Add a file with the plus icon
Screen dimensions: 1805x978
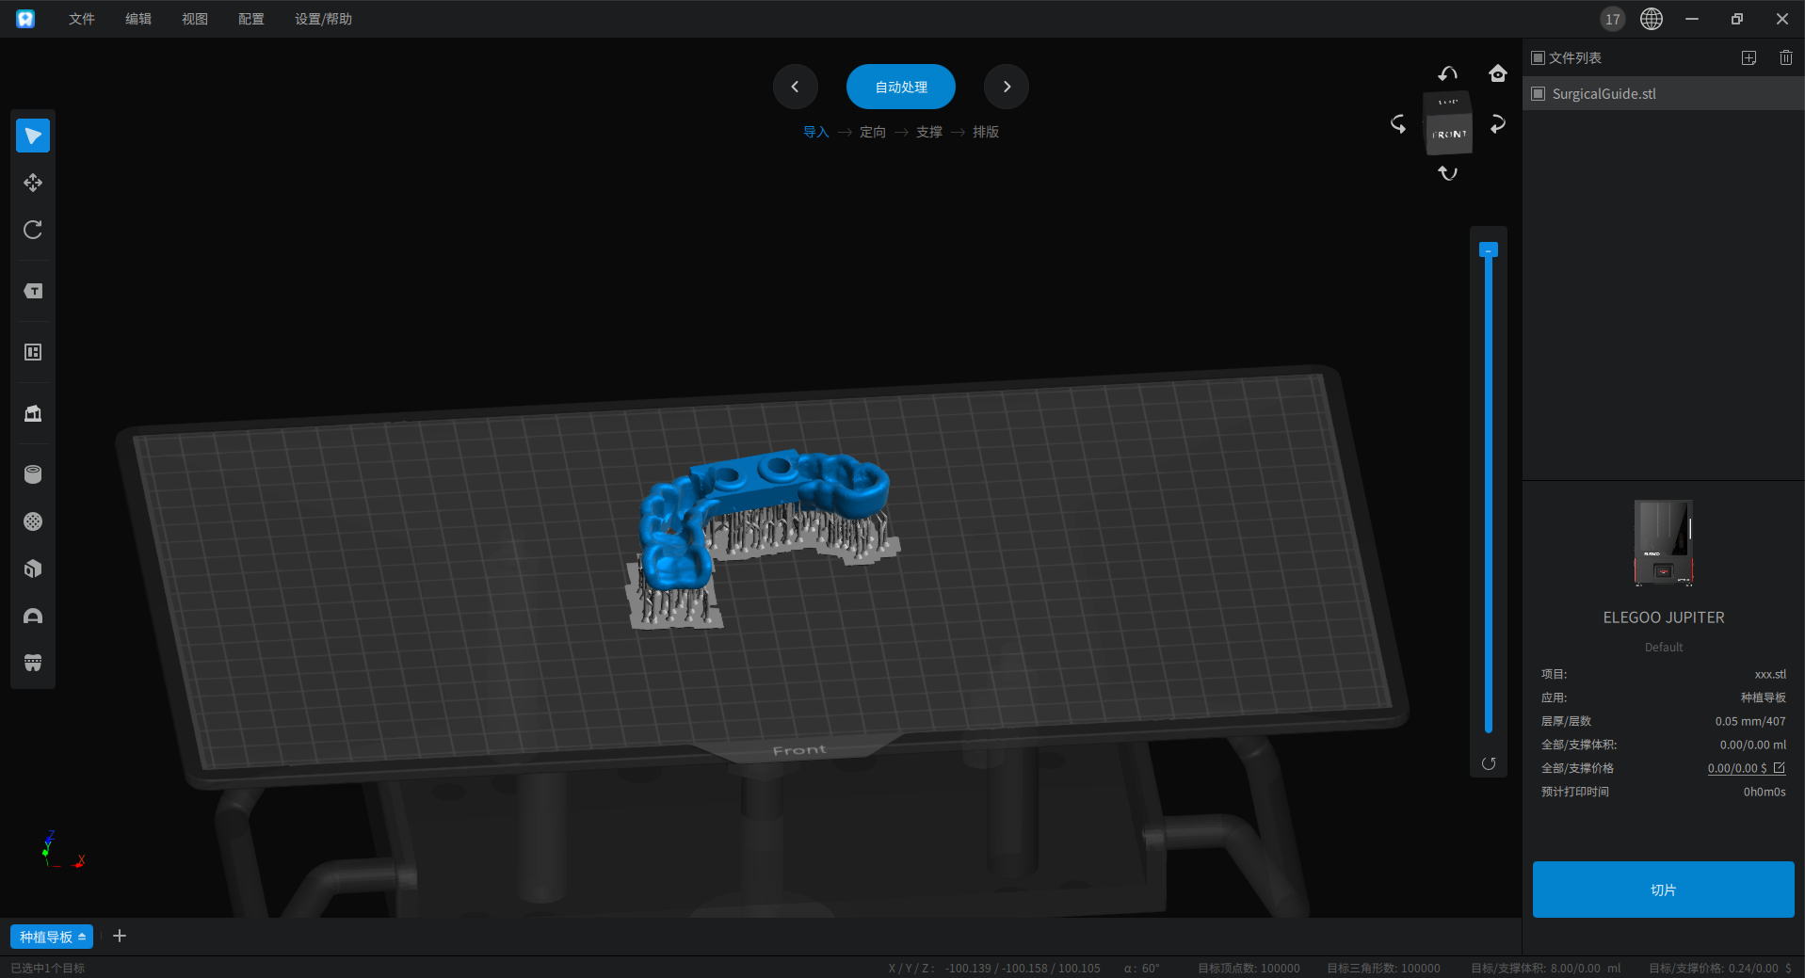[x=1749, y=57]
